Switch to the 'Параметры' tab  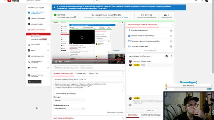[x=81, y=74]
